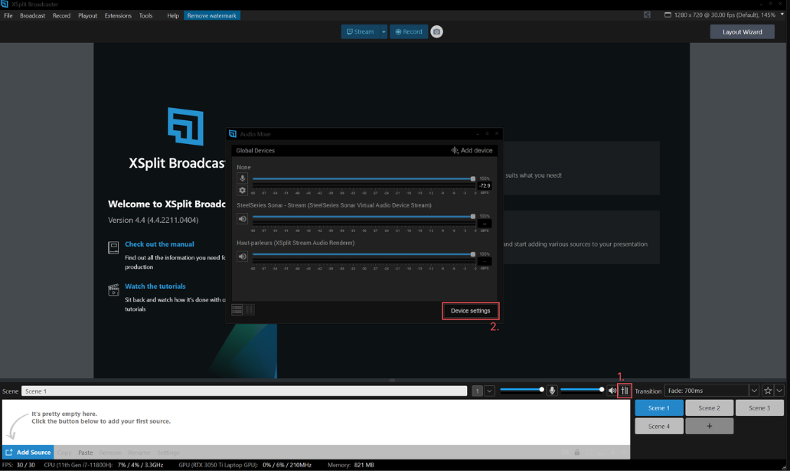The width and height of the screenshot is (790, 471).
Task: Click the main toolbar microphone volume slider
Action: (x=522, y=390)
